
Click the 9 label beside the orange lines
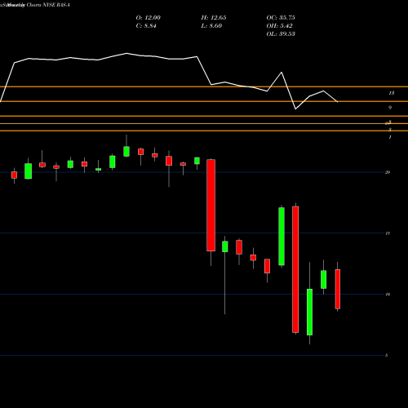[390, 108]
